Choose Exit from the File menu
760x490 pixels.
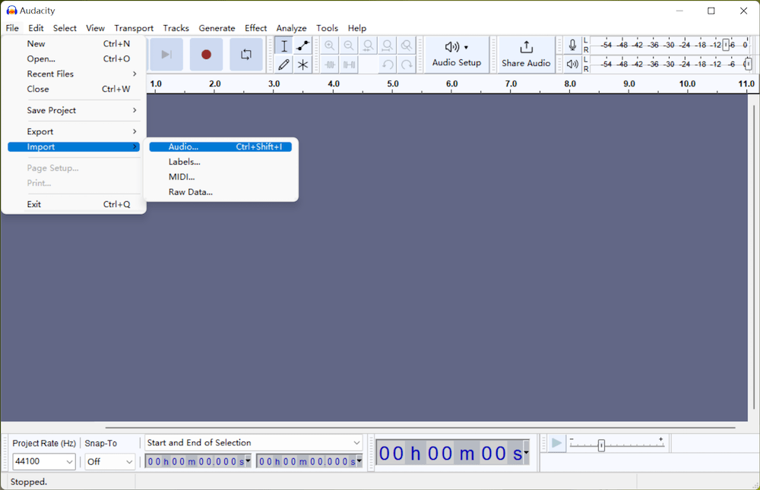click(x=74, y=204)
